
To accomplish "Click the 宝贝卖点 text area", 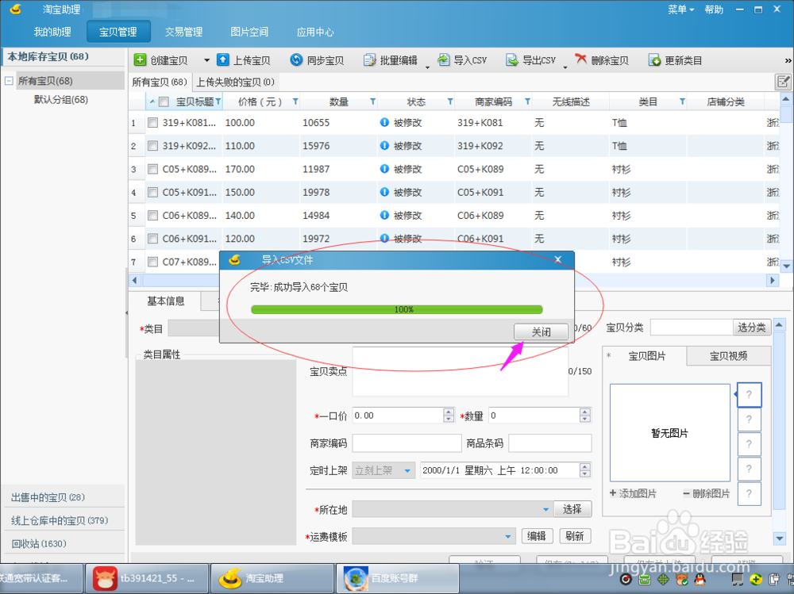I will (460, 371).
